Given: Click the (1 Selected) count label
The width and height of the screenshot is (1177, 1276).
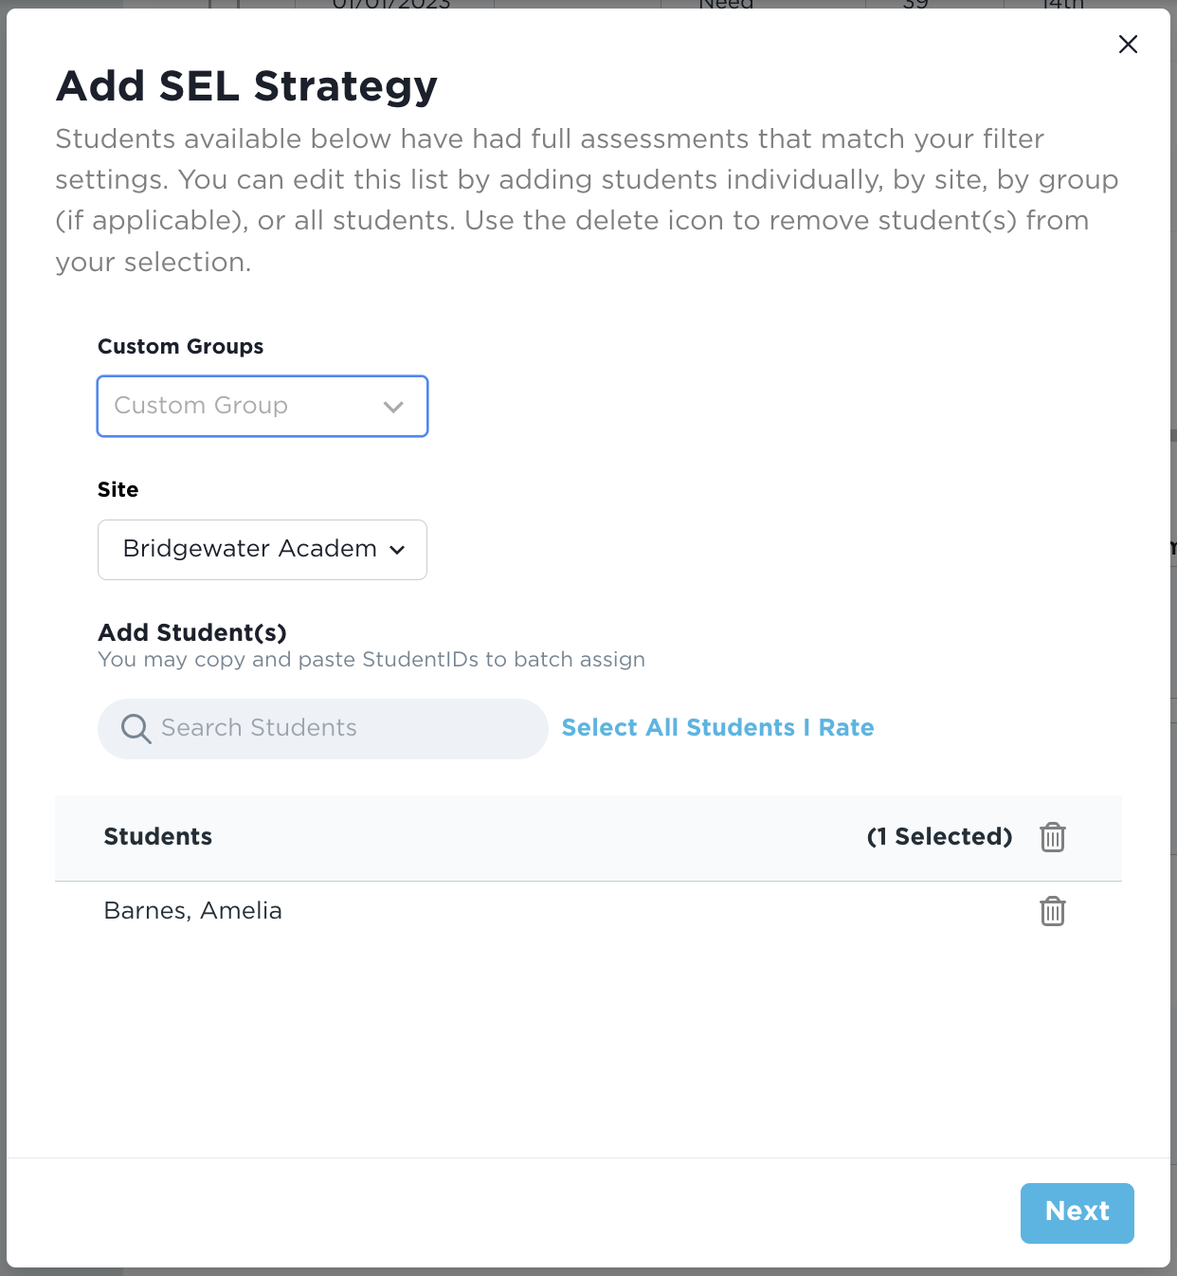Looking at the screenshot, I should click(x=939, y=836).
